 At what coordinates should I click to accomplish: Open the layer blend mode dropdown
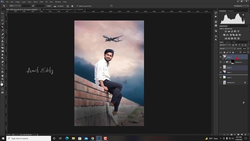[x=227, y=49]
